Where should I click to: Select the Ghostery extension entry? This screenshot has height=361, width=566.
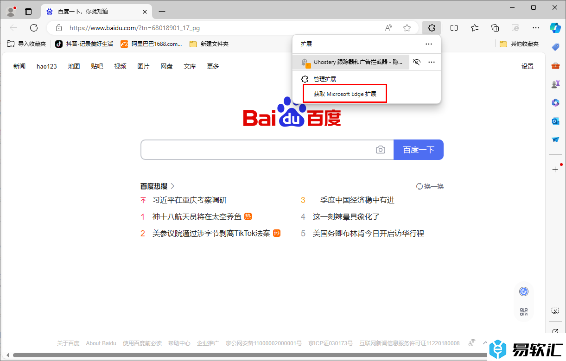pyautogui.click(x=351, y=62)
